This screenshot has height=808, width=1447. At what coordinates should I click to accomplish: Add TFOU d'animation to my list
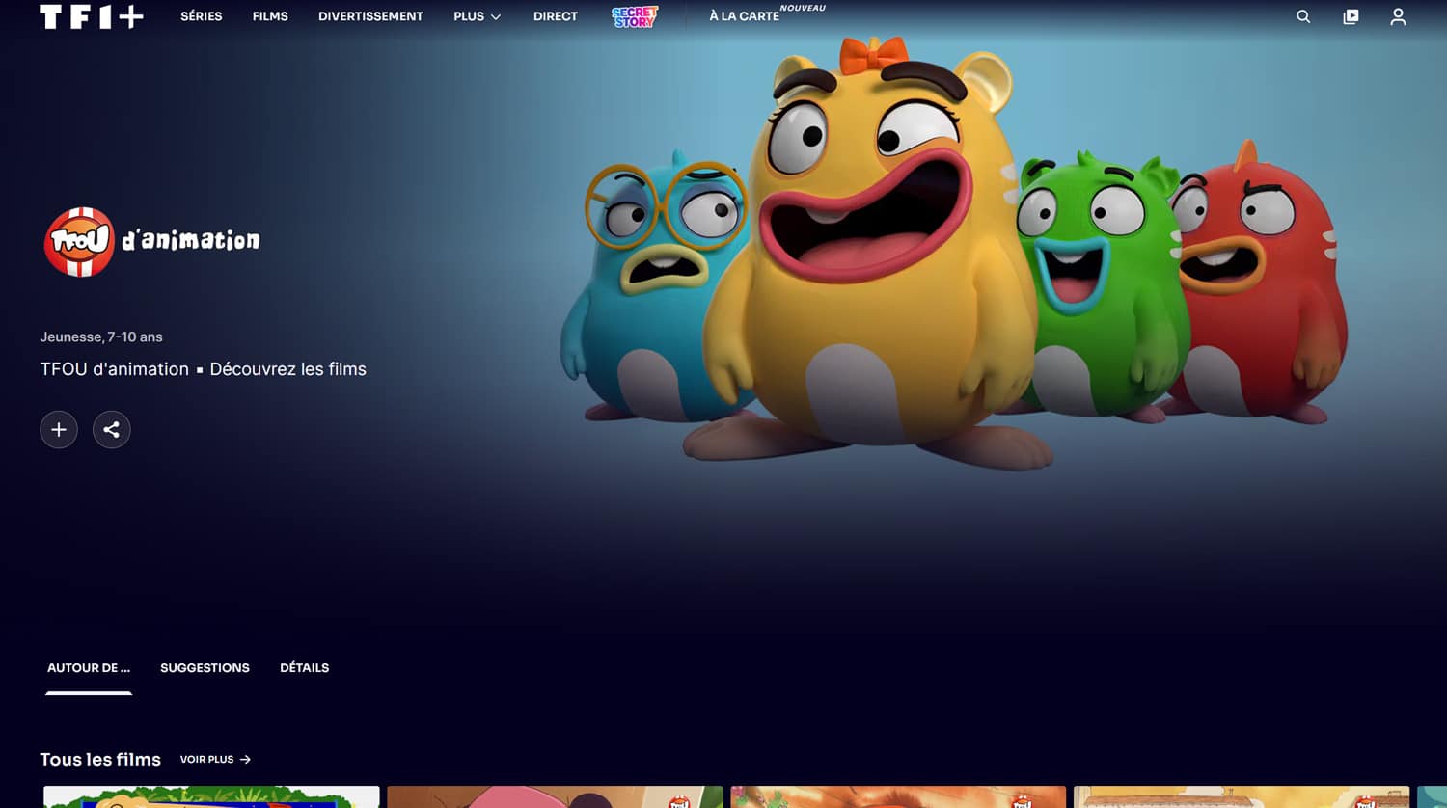(x=59, y=430)
